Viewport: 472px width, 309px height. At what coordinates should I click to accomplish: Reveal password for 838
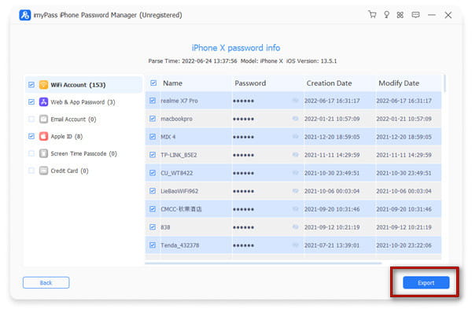(295, 227)
